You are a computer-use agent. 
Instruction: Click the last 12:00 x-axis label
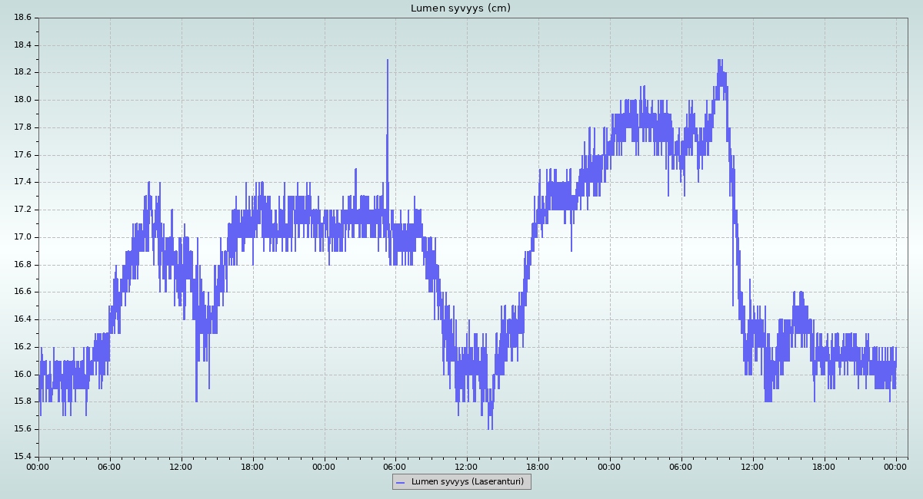coord(752,466)
